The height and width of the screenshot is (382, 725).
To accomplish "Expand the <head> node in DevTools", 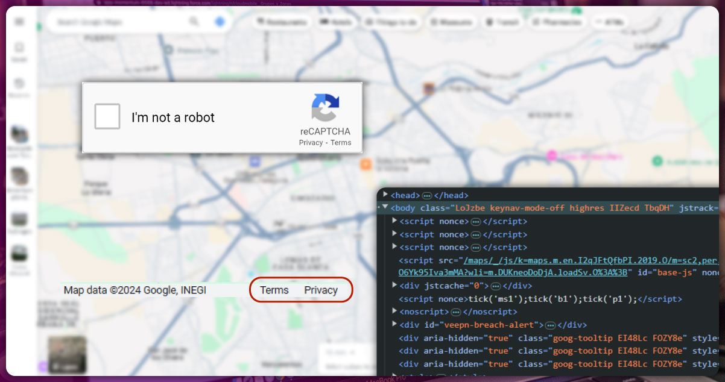I will [385, 195].
